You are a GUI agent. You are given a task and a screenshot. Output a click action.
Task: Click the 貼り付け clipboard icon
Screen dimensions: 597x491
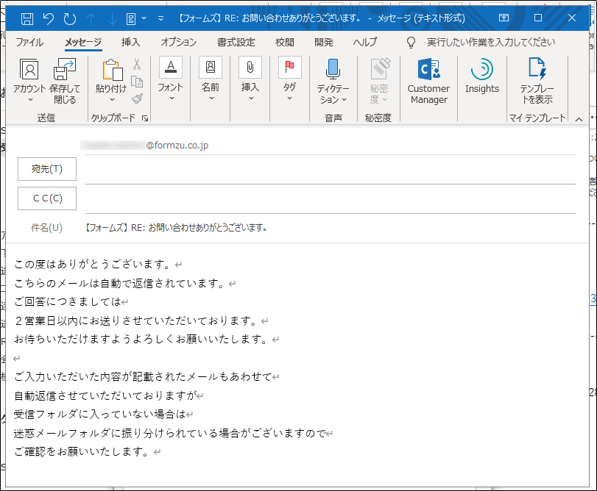112,71
